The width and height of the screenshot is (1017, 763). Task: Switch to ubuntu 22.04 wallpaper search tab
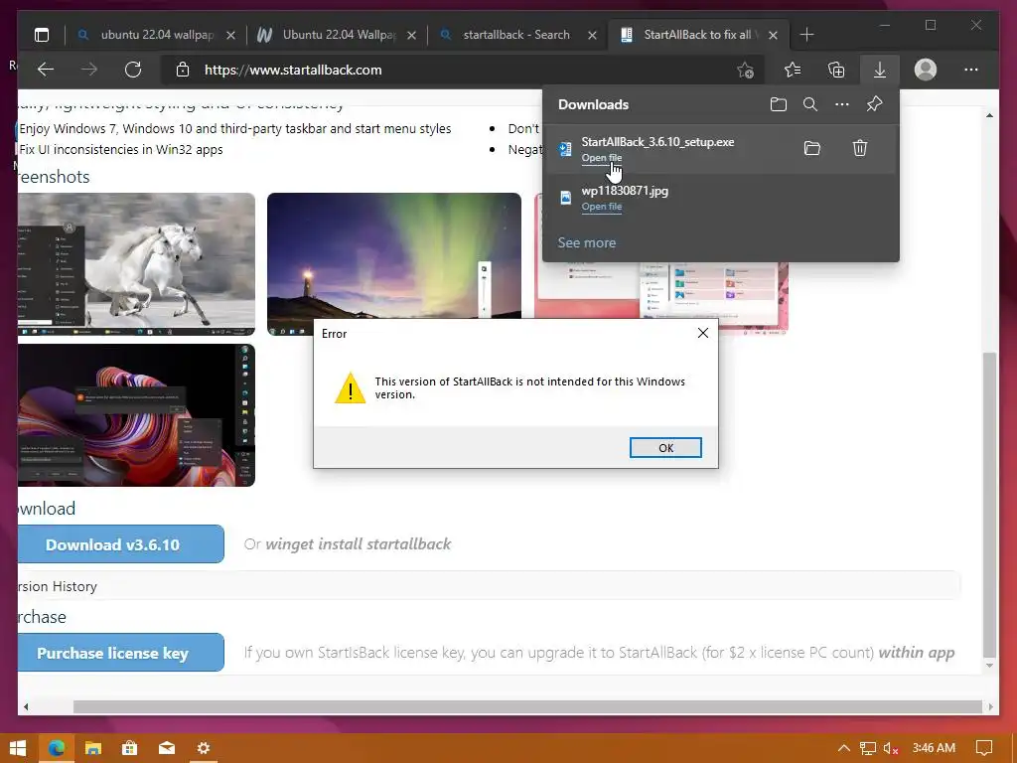(157, 35)
